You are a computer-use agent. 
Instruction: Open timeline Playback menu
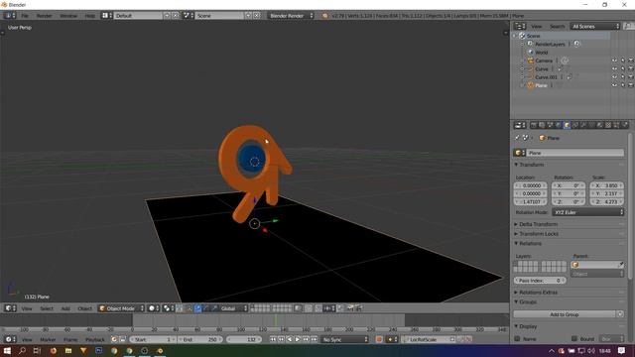[95, 339]
